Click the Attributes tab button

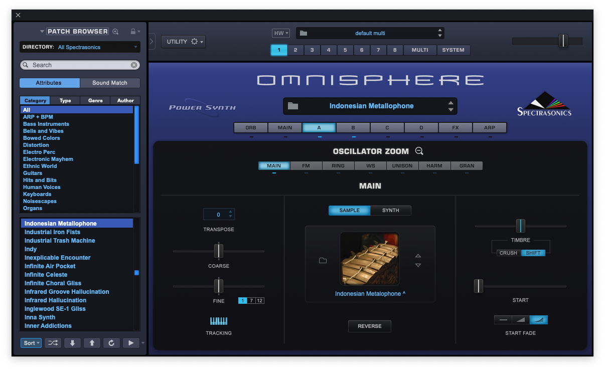49,83
